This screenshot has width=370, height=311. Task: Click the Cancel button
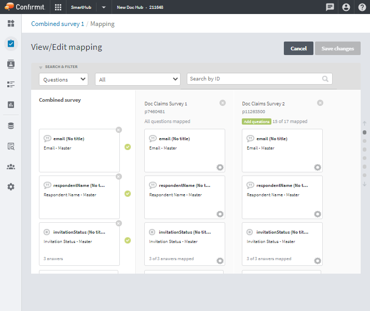pos(298,48)
